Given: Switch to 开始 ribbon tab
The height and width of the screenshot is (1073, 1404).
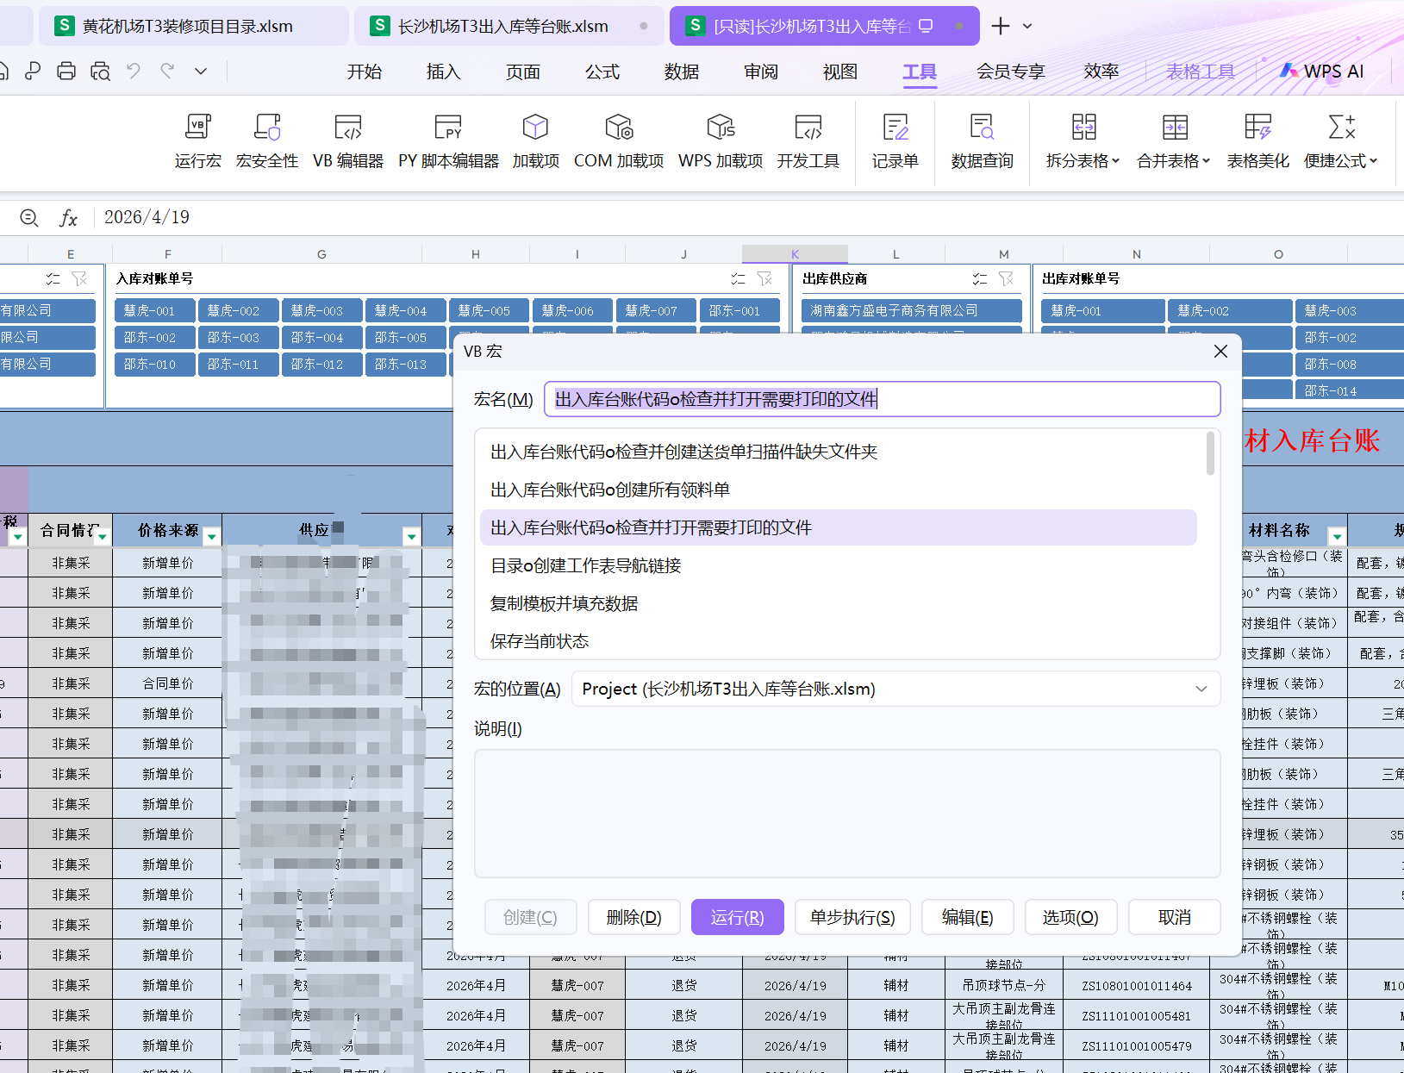Looking at the screenshot, I should pyautogui.click(x=365, y=72).
